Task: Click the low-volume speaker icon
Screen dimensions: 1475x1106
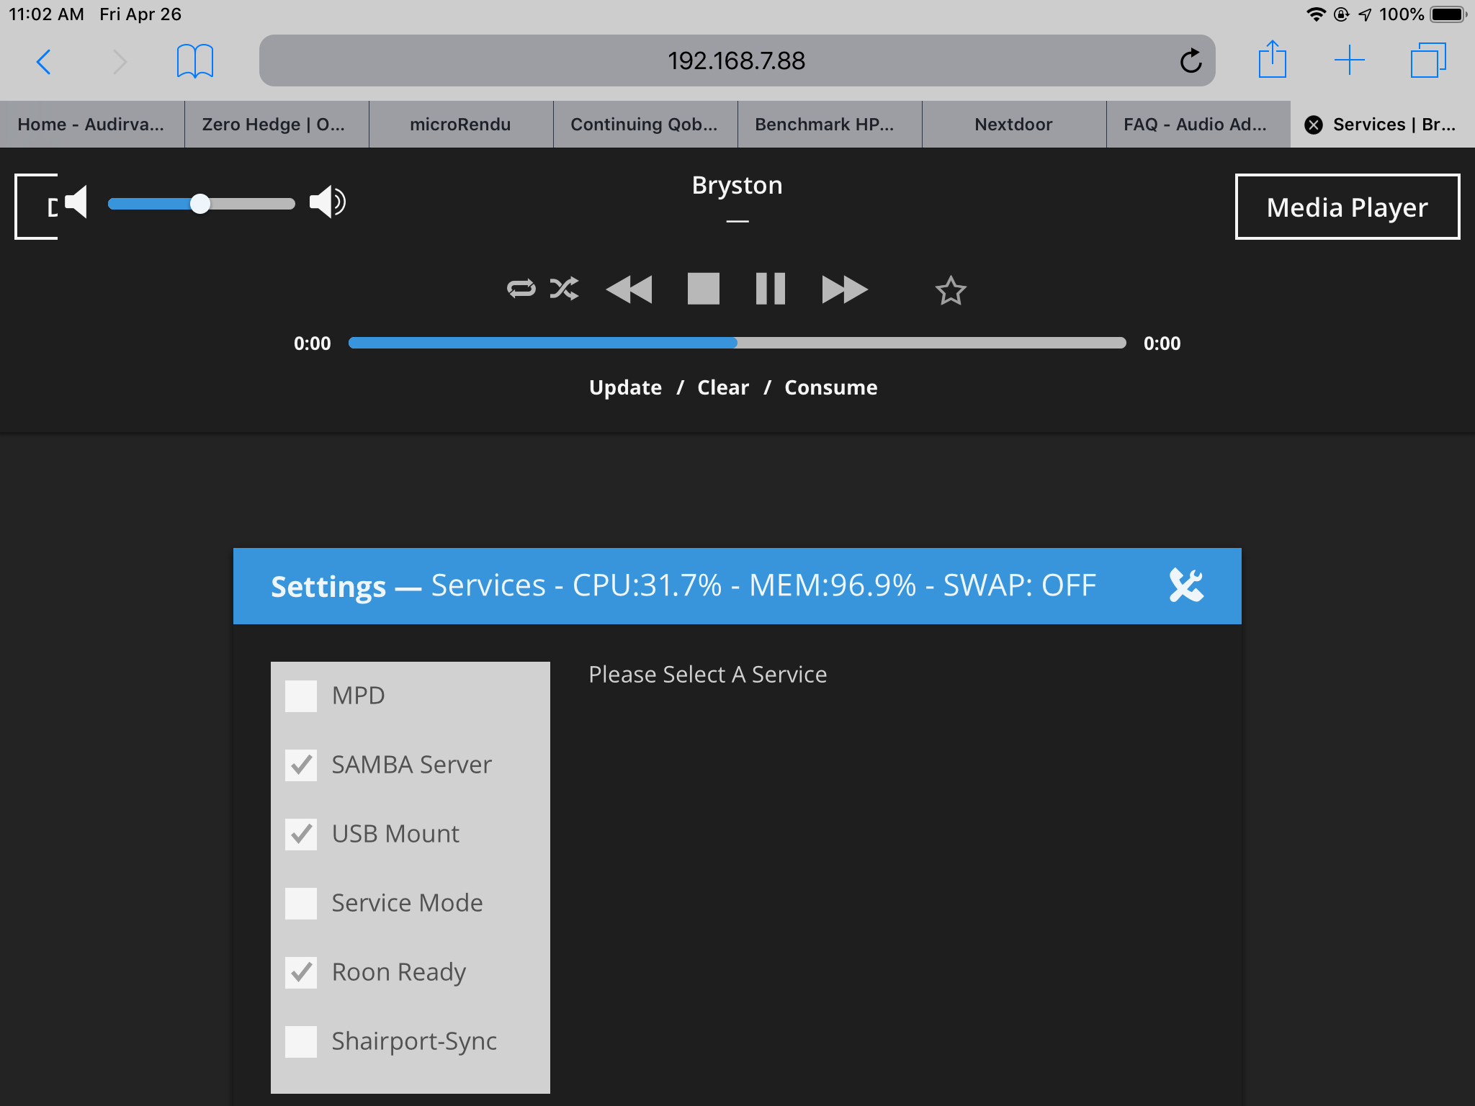Action: (76, 202)
